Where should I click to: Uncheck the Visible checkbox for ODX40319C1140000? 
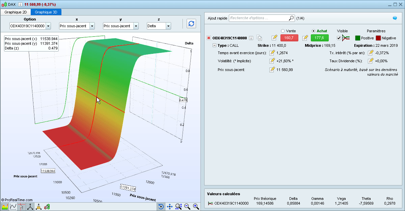pos(339,38)
